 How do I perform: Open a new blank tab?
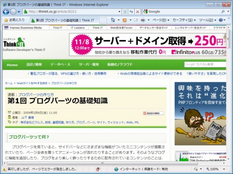(x=103, y=20)
